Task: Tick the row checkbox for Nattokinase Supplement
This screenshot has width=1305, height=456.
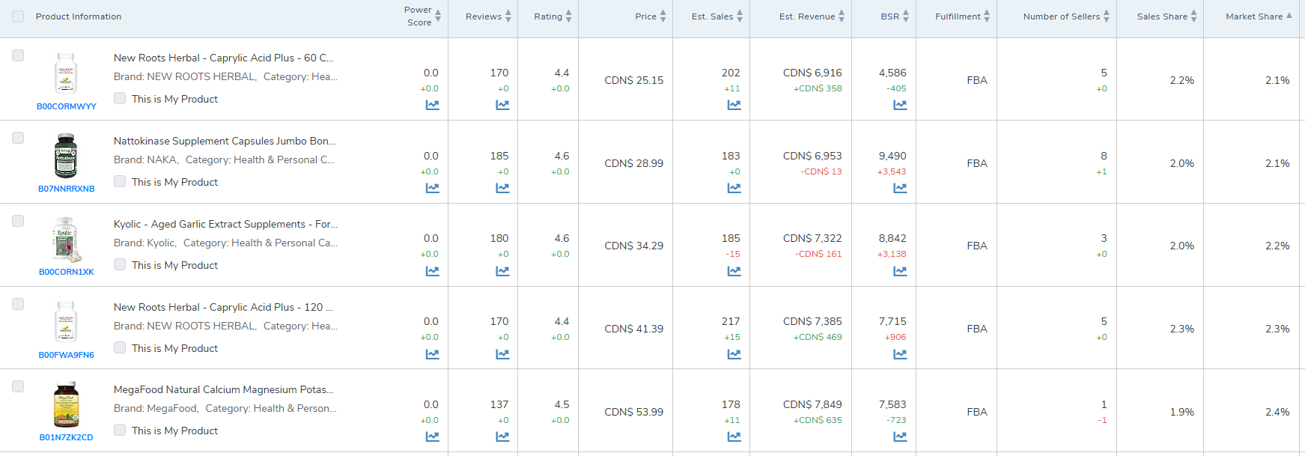Action: (x=18, y=138)
